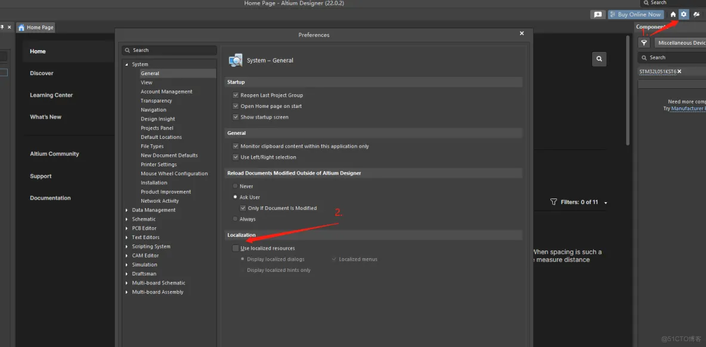Open the feedback chat bubble icon
The height and width of the screenshot is (347, 706).
pos(598,14)
